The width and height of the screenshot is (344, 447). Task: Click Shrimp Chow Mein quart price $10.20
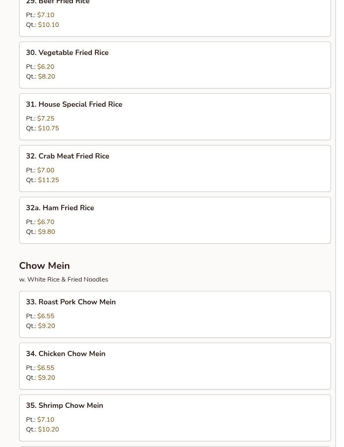[48, 429]
